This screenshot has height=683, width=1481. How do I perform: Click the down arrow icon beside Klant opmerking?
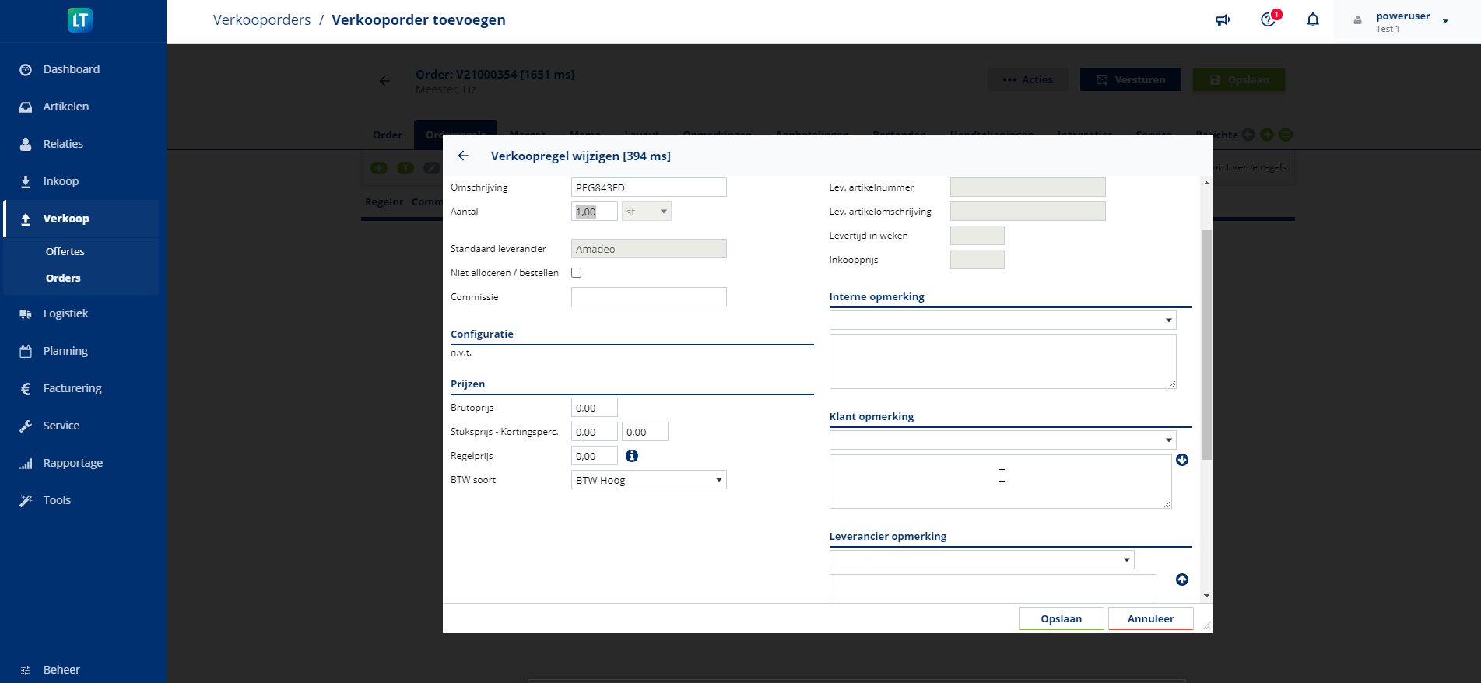click(1182, 460)
